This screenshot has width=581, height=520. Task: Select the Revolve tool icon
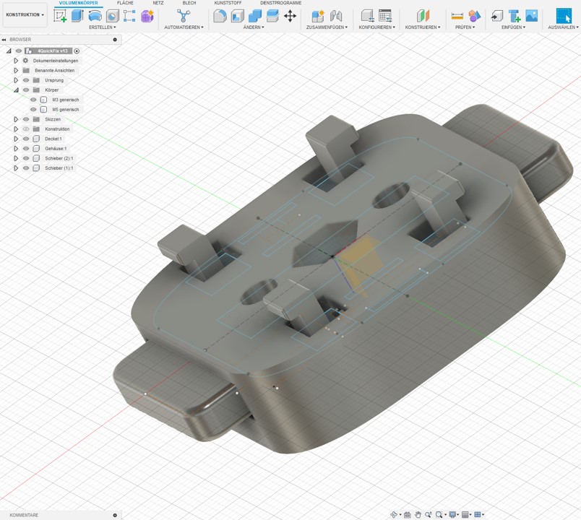point(95,16)
